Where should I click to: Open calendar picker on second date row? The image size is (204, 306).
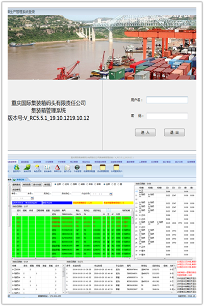pos(32,198)
